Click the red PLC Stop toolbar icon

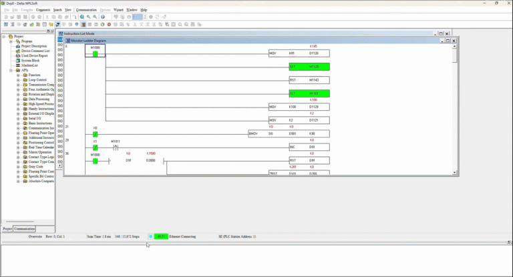click(109, 25)
